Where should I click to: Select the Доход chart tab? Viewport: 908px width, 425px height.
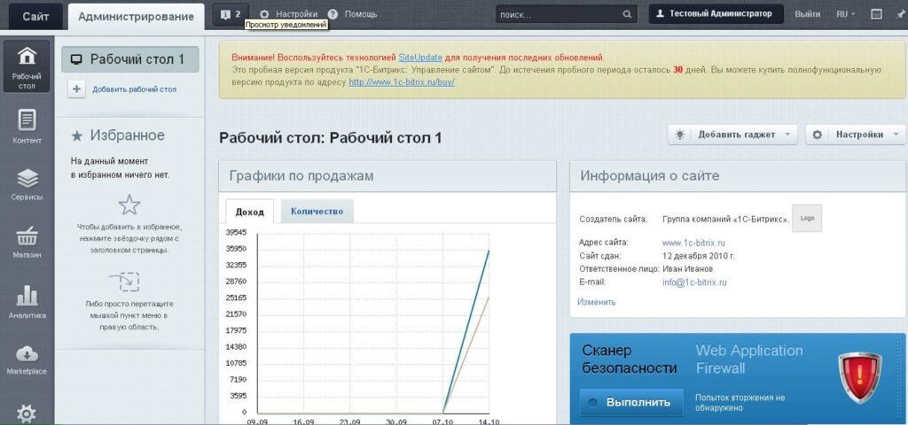point(249,212)
